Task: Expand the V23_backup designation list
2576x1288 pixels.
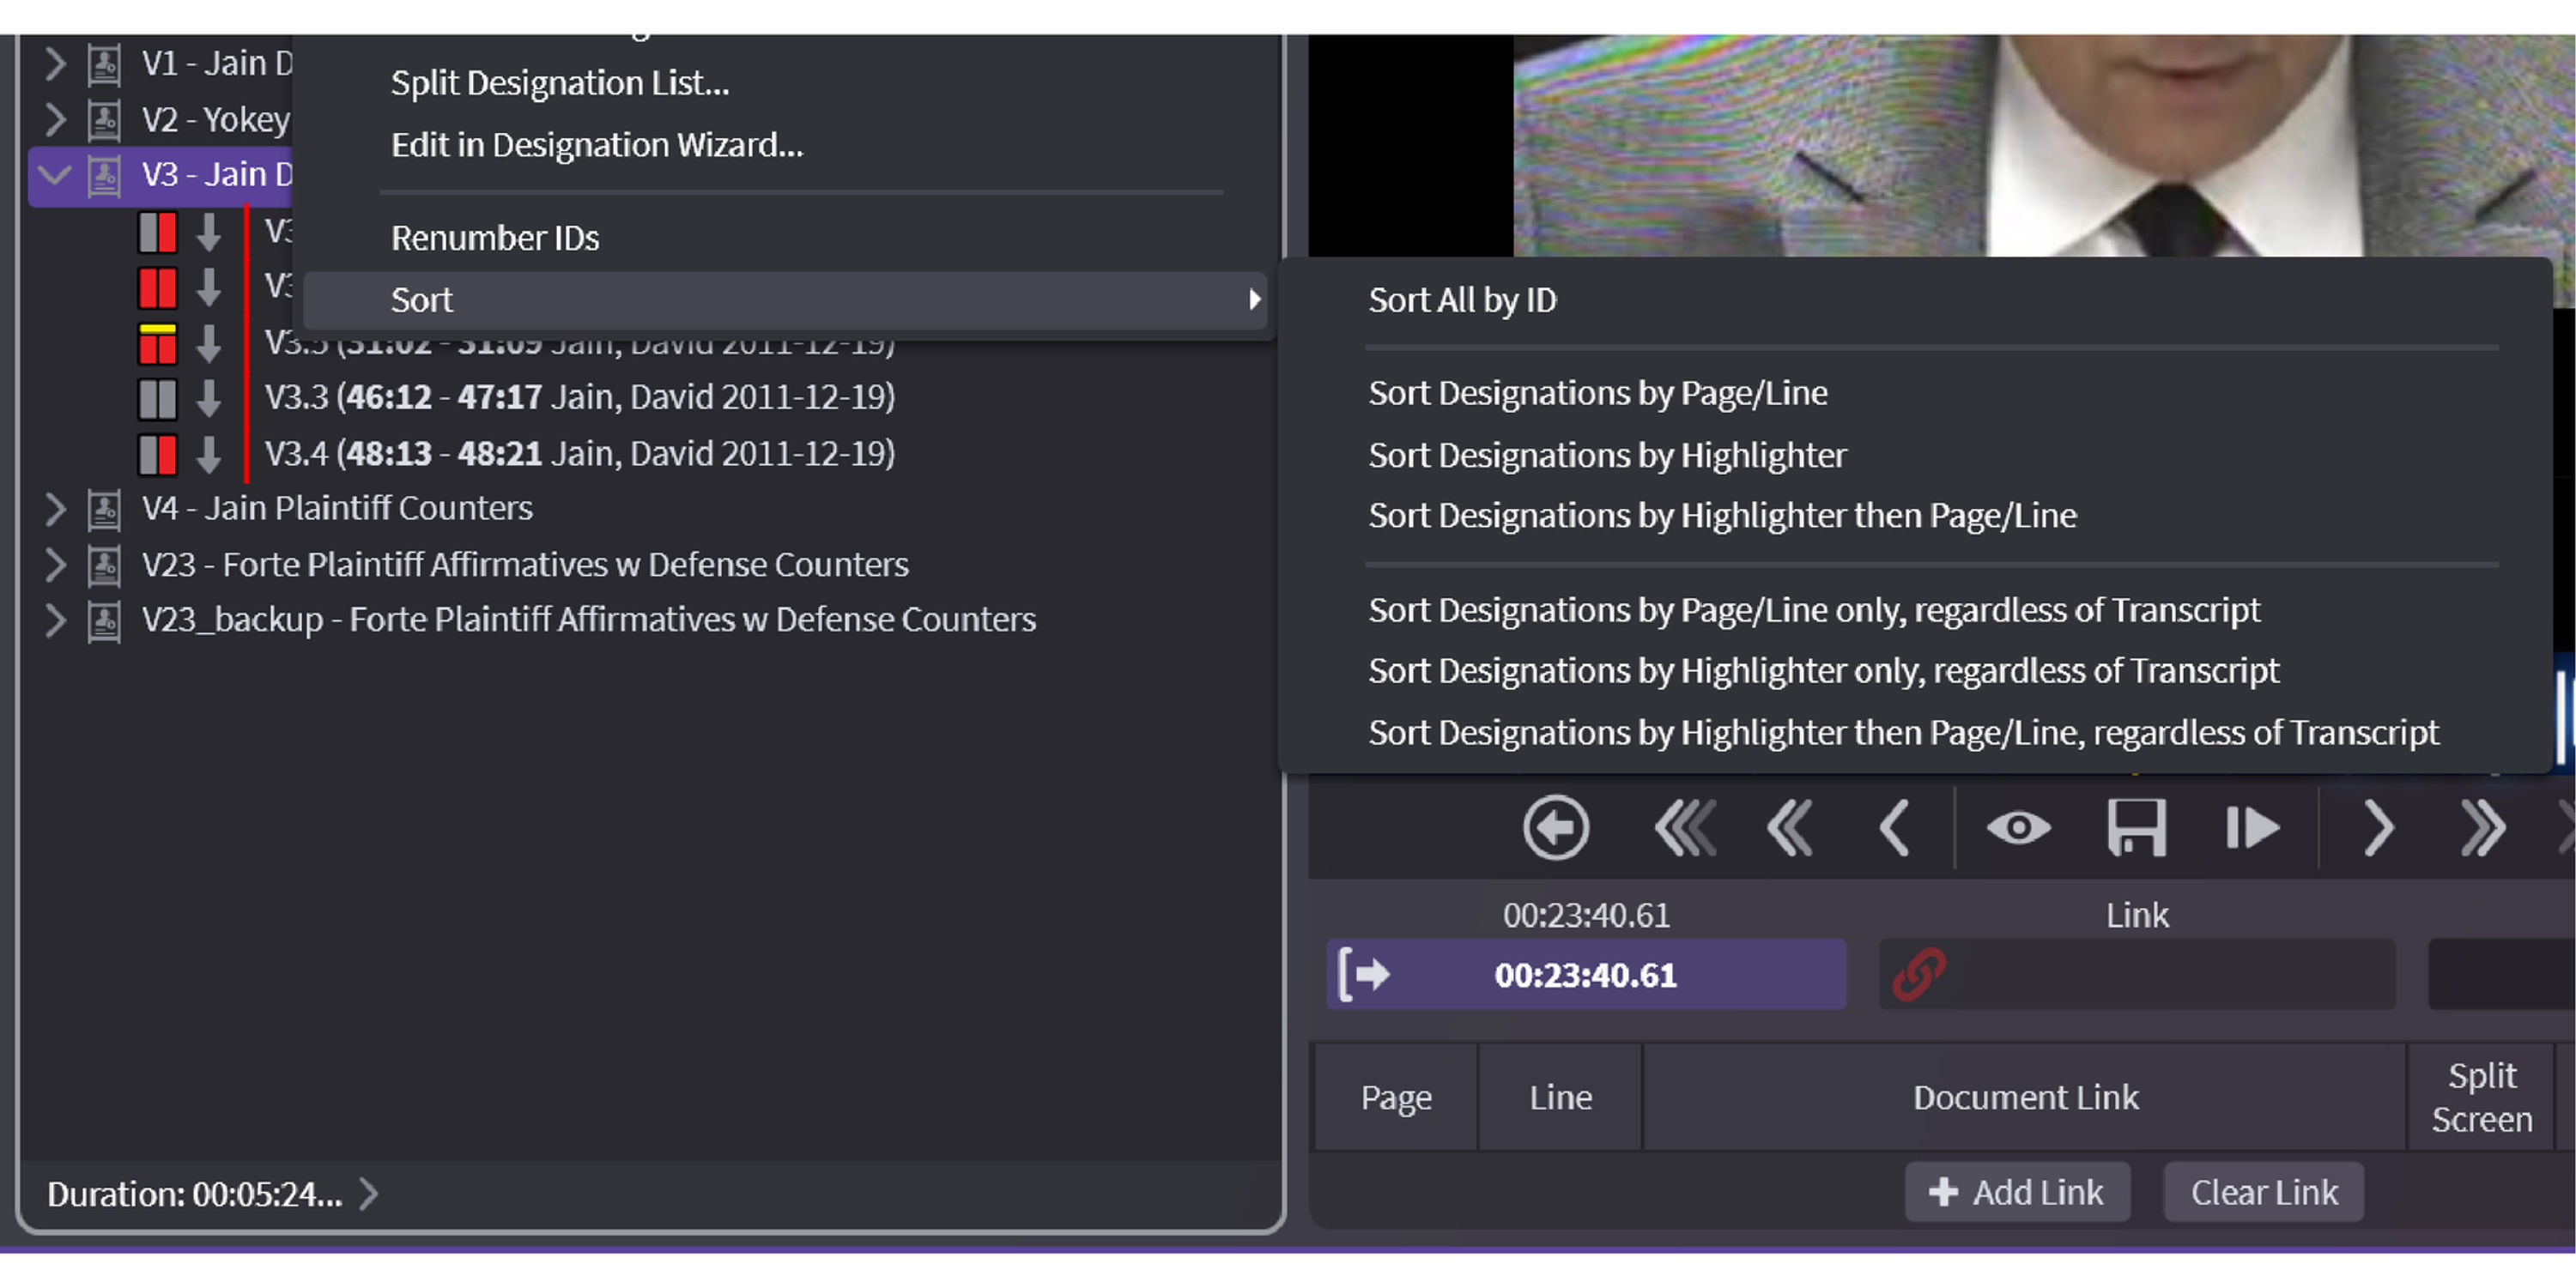Action: tap(55, 620)
